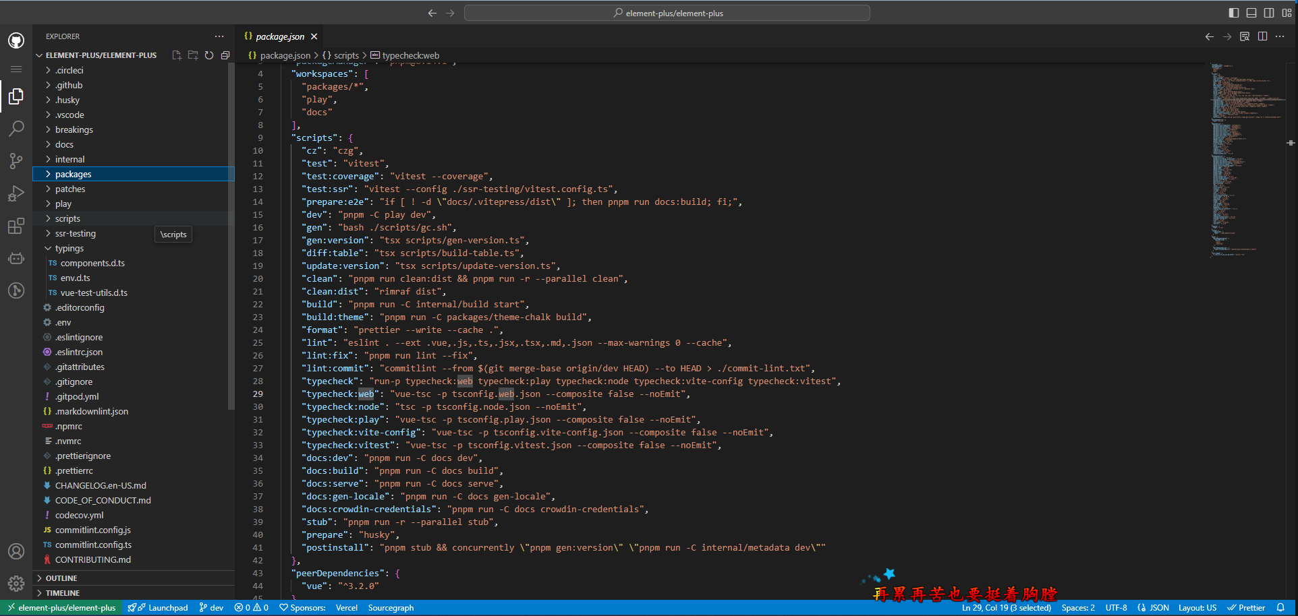Open notifications bell in status bar
Image resolution: width=1298 pixels, height=616 pixels.
coord(1280,607)
